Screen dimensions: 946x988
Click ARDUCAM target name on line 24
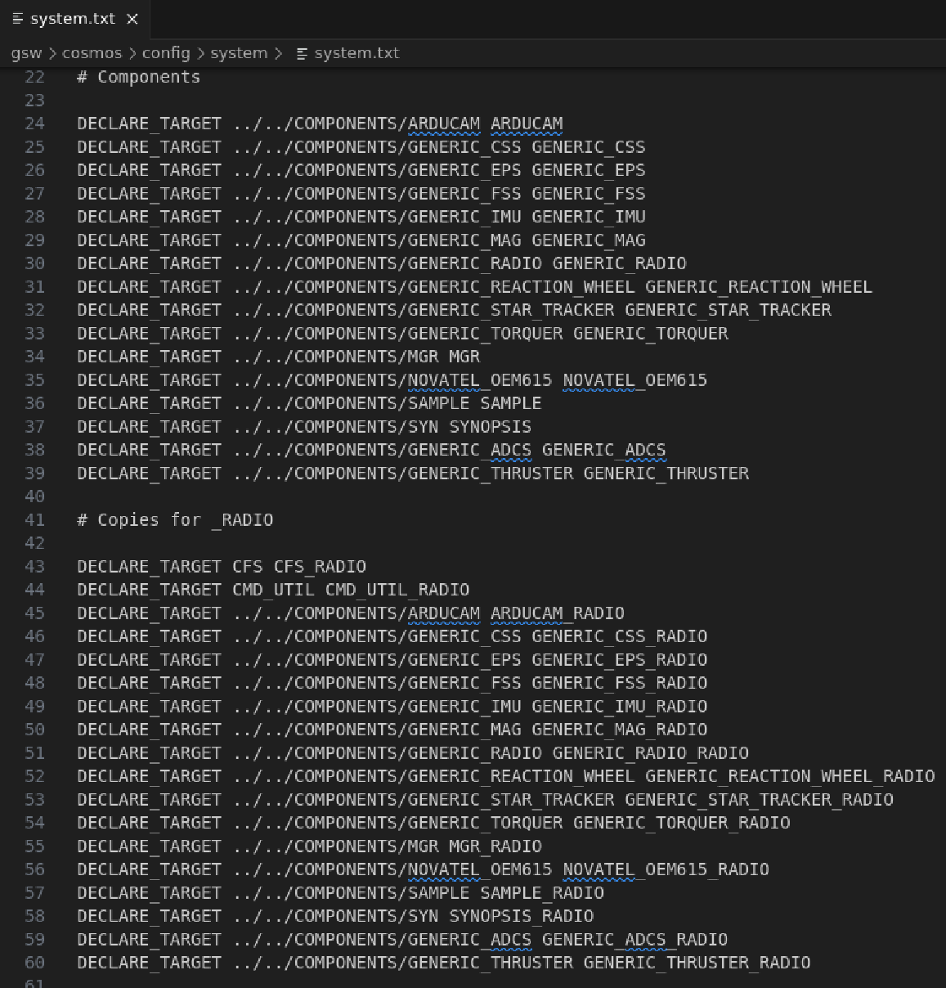click(527, 123)
